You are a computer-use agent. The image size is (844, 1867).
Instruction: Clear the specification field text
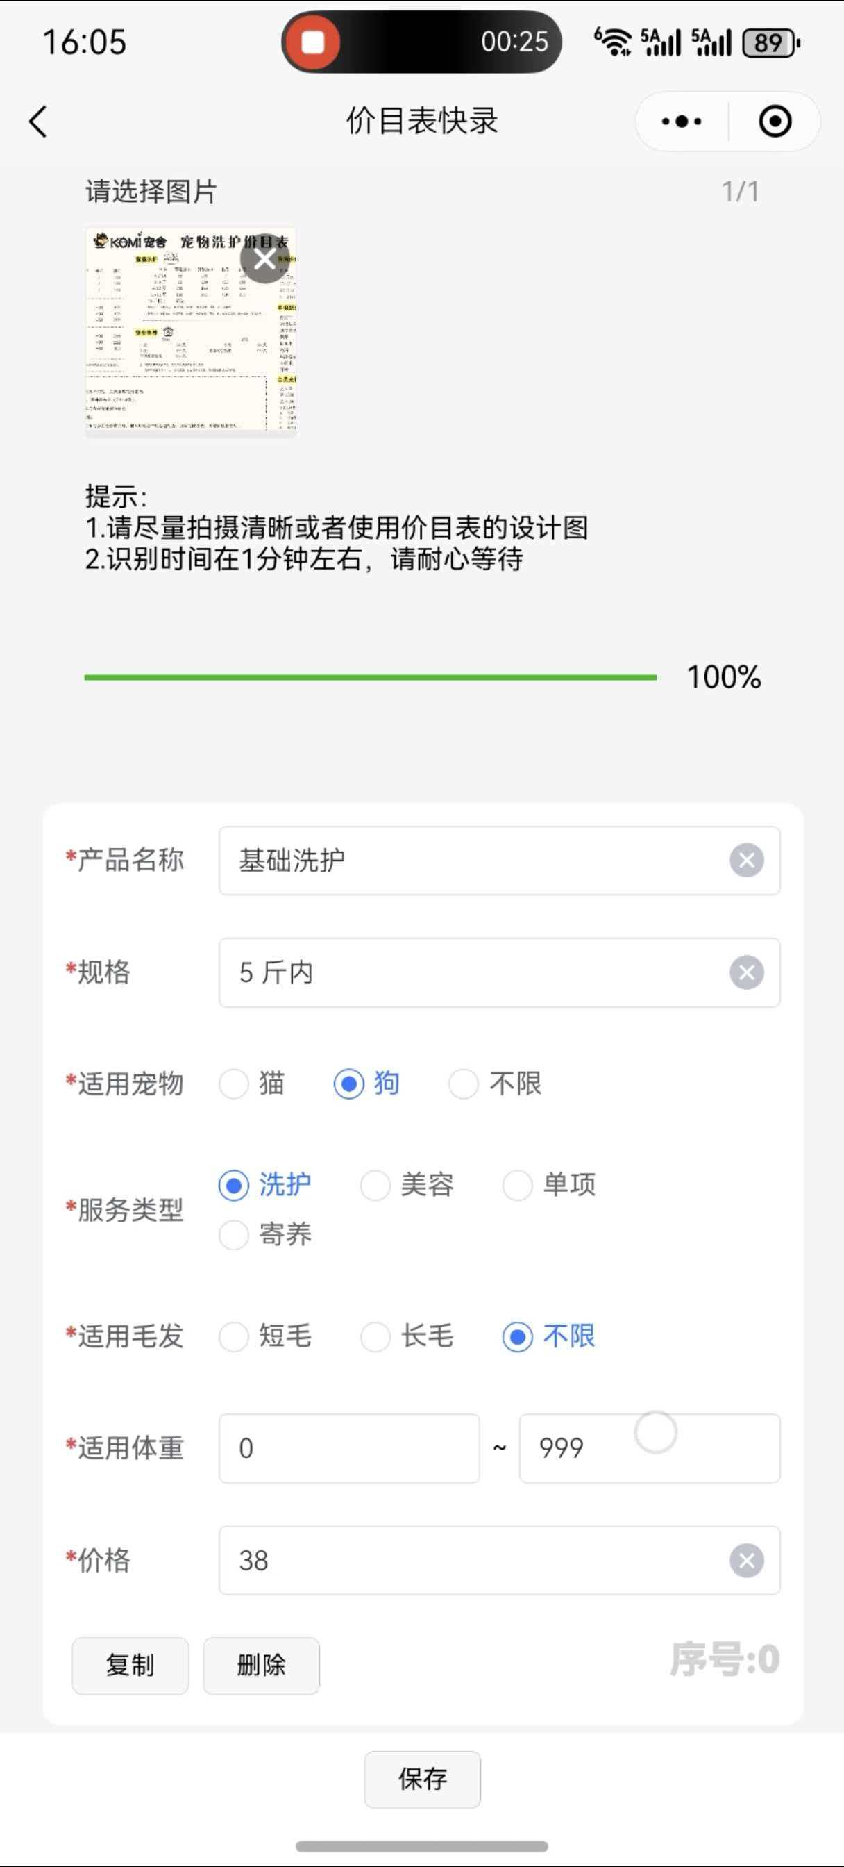(746, 972)
